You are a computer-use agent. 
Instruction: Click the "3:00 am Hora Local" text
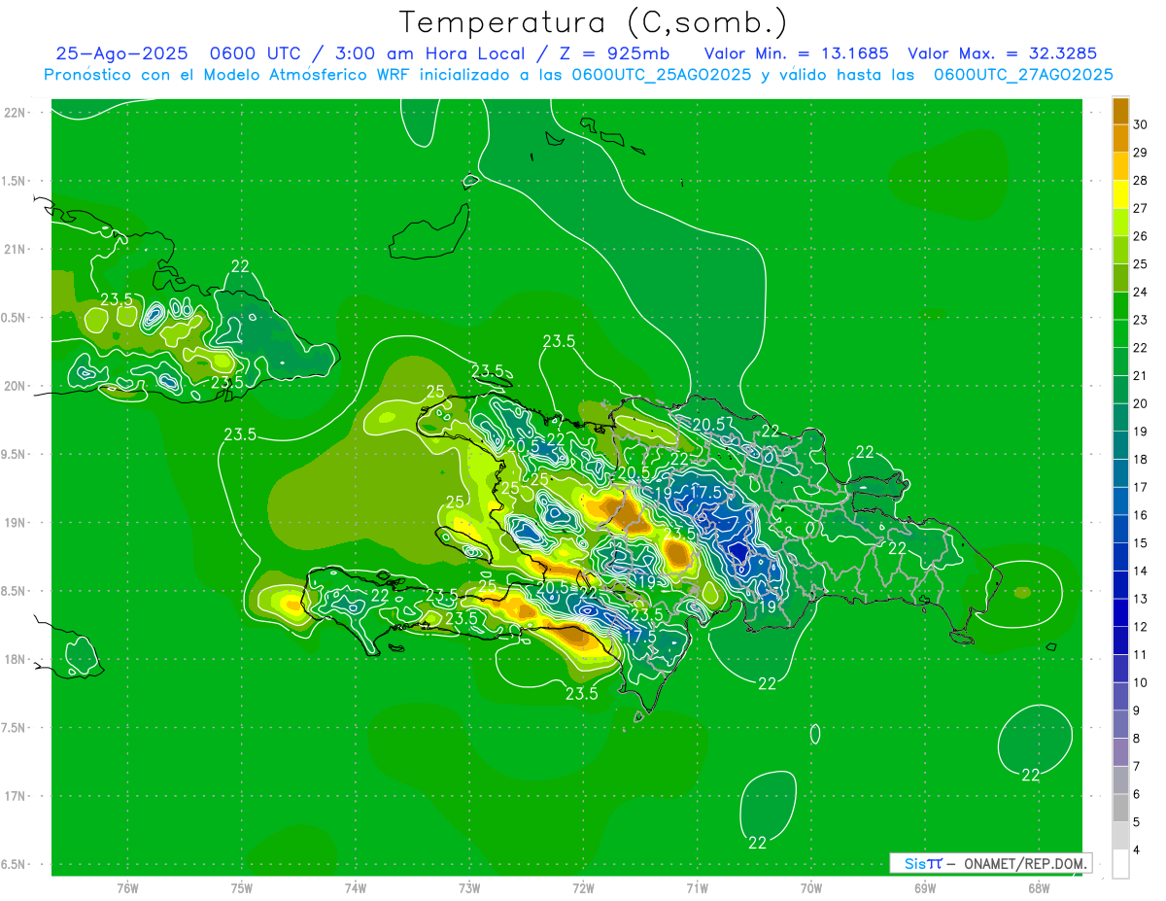click(x=429, y=53)
